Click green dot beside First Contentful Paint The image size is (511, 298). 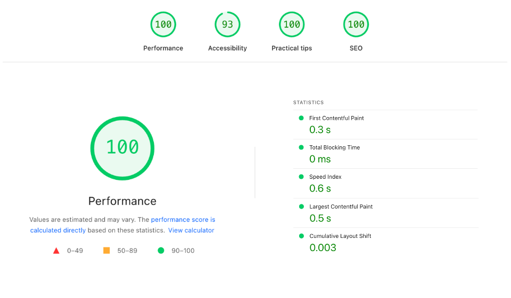[301, 118]
